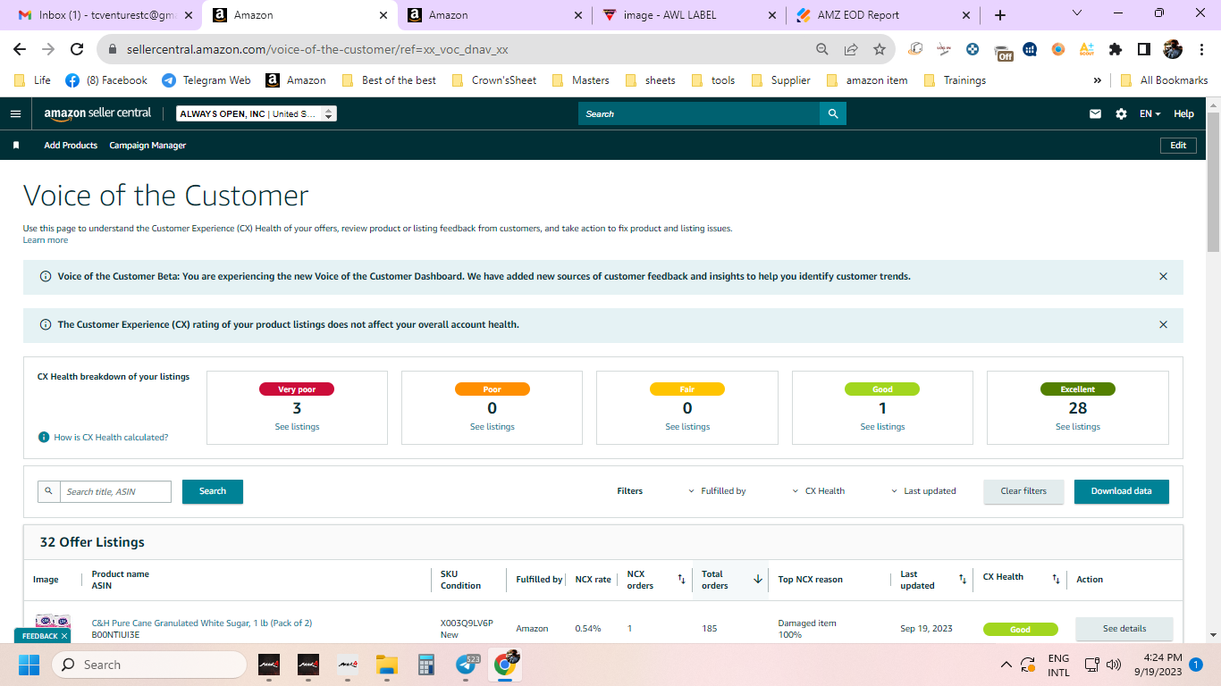Expand the CX Health filter
This screenshot has height=686, width=1221.
click(x=818, y=491)
